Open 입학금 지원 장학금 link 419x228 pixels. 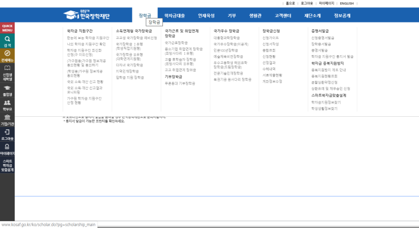tap(130, 77)
